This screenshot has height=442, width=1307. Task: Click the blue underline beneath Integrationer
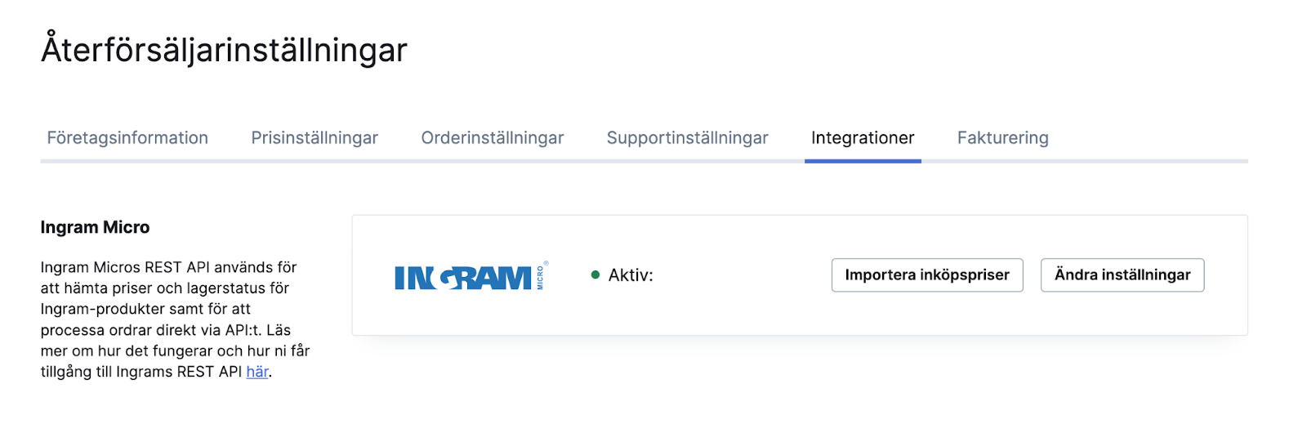(x=863, y=161)
